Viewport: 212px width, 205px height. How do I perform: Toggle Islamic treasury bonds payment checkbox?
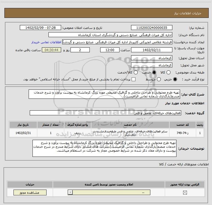point(134,79)
